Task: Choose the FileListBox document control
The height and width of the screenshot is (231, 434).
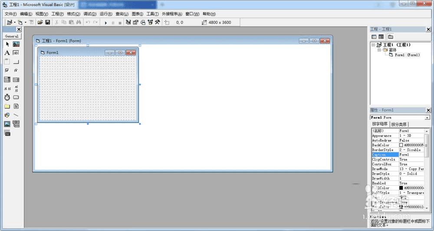Action: [x=16, y=106]
